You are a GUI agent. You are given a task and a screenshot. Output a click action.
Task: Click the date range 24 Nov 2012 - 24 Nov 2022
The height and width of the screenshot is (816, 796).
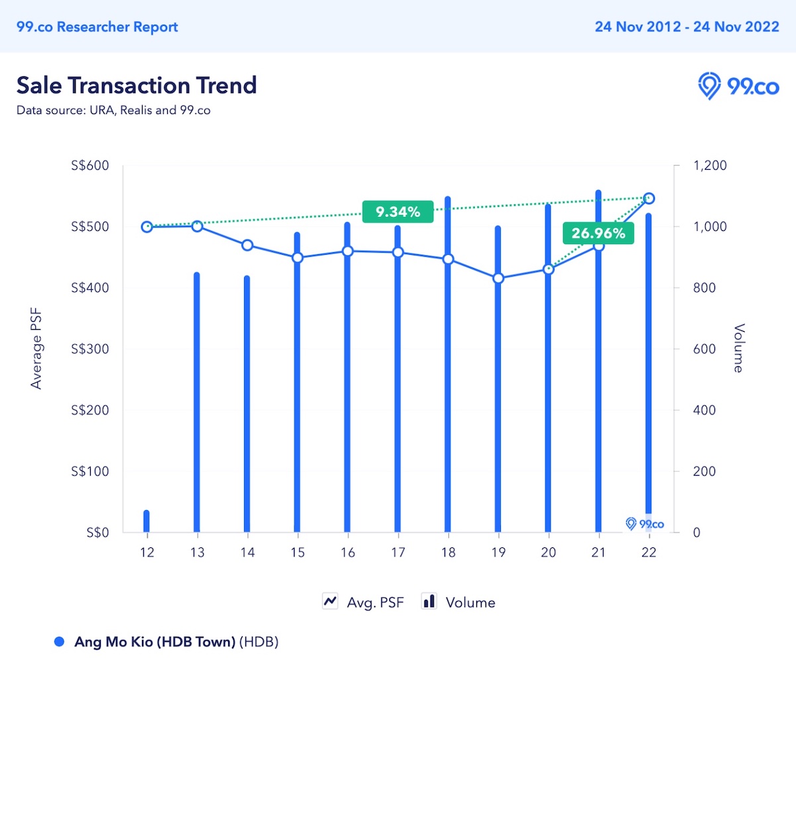(687, 27)
